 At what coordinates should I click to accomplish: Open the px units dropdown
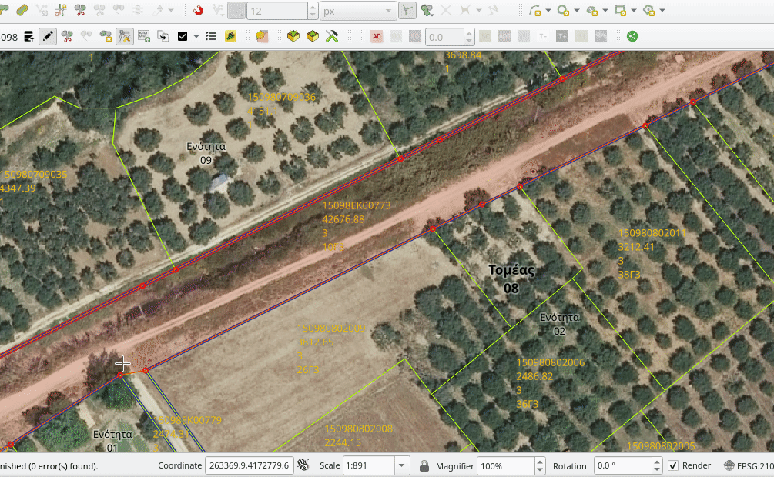pyautogui.click(x=387, y=11)
